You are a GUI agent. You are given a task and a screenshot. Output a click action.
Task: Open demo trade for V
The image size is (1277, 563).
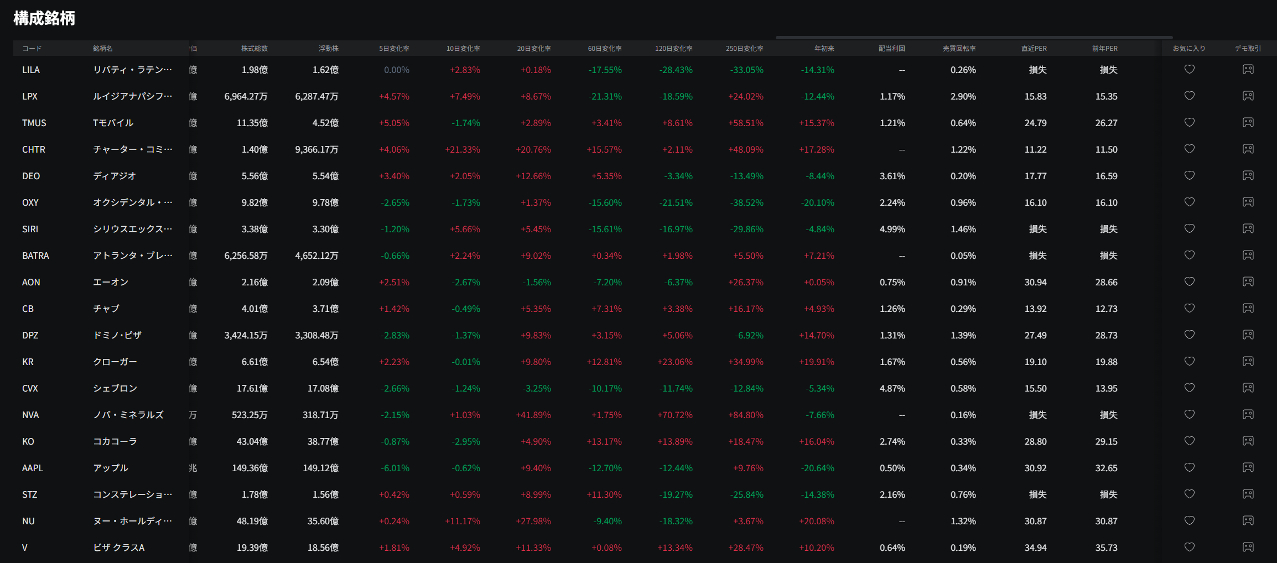(1248, 548)
